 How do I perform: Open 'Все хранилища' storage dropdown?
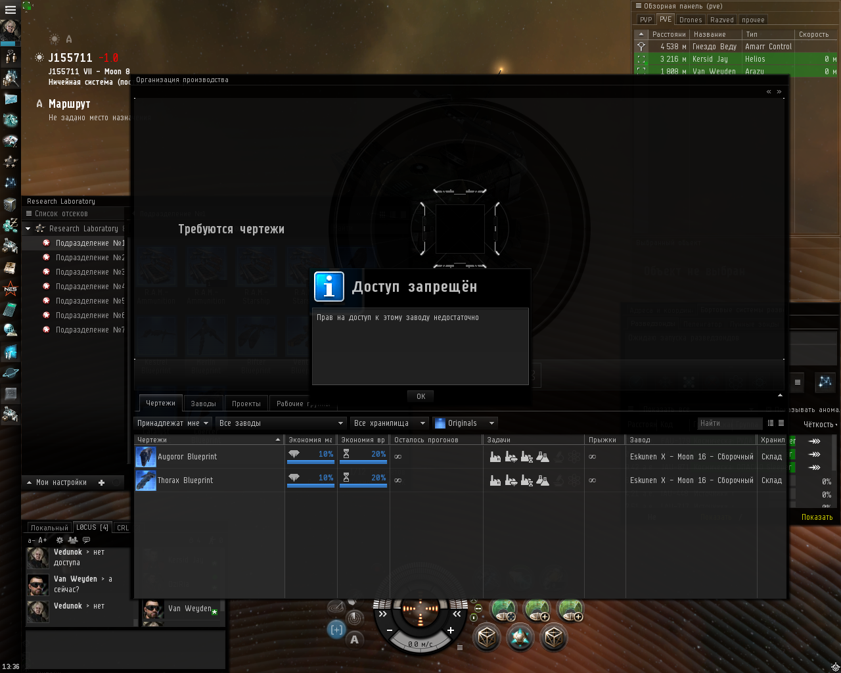390,423
